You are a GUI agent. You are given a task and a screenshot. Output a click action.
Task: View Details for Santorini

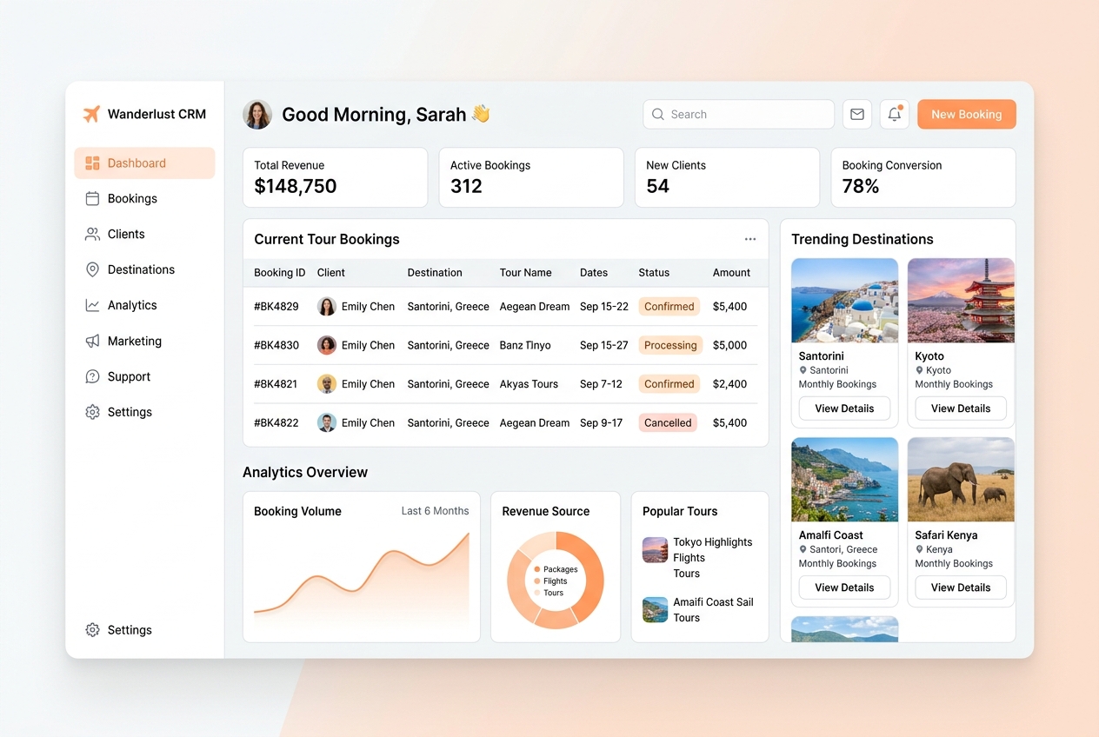[x=844, y=408]
